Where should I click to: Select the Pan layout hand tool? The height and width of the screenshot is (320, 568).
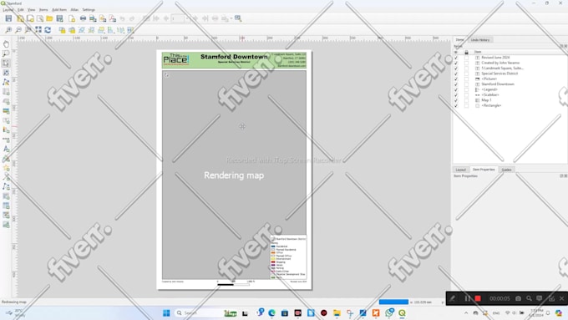[x=6, y=44]
